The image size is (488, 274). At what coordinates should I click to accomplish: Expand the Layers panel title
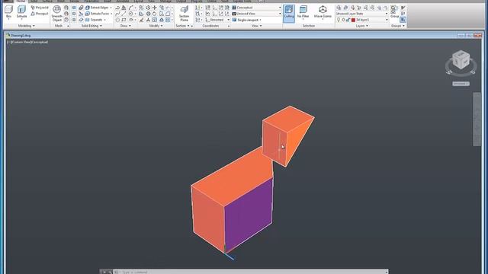361,26
